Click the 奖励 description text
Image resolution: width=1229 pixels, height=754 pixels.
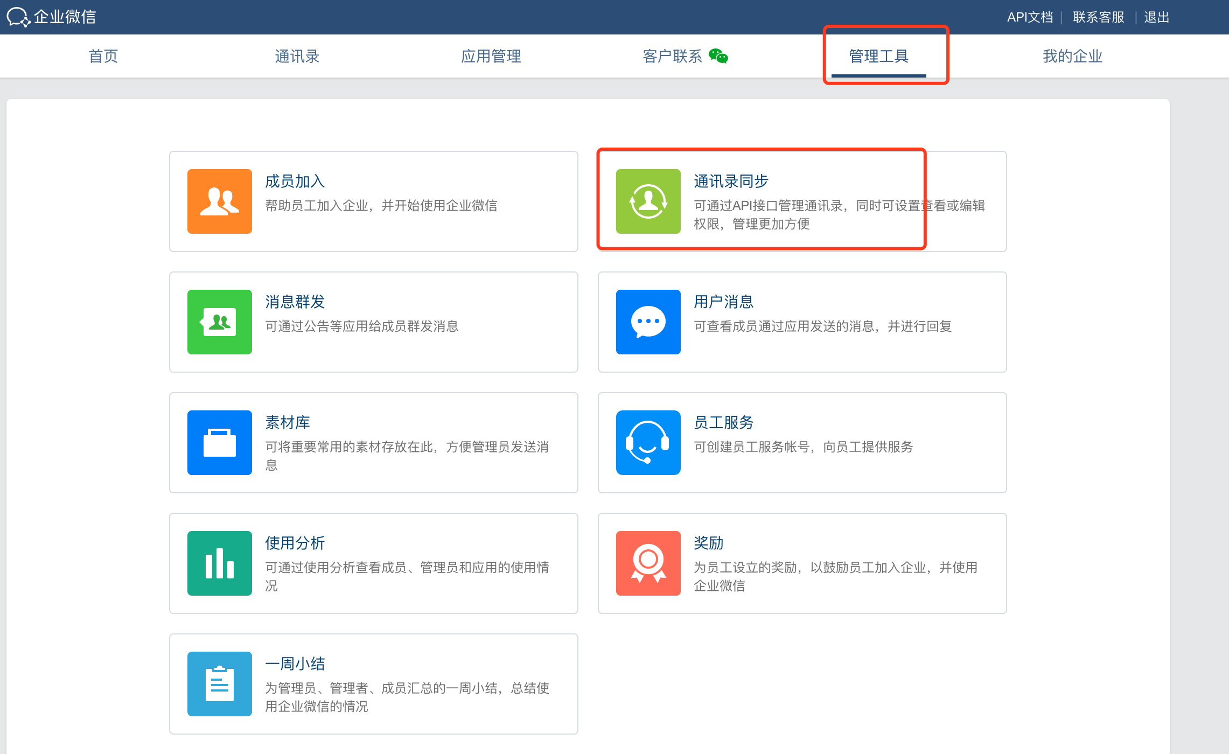point(836,577)
